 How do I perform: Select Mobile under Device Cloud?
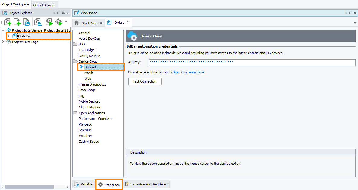tap(89, 73)
